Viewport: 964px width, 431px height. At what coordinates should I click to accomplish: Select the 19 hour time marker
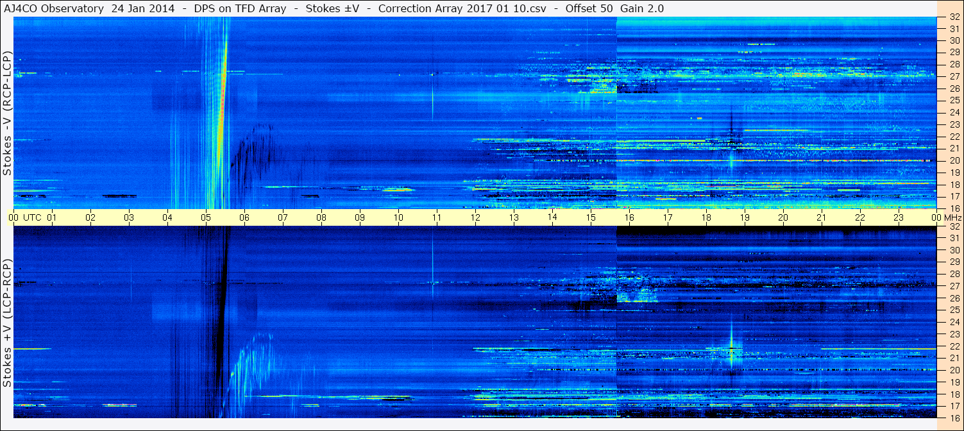[x=745, y=217]
